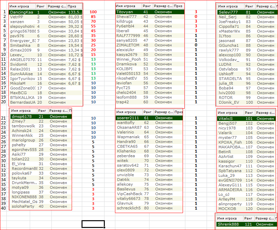Click the player name Volkodav_

(x=229, y=60)
